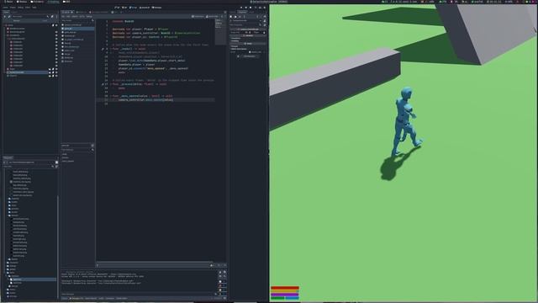Fold the func _process code block
This screenshot has width=538, height=303.
[110, 84]
